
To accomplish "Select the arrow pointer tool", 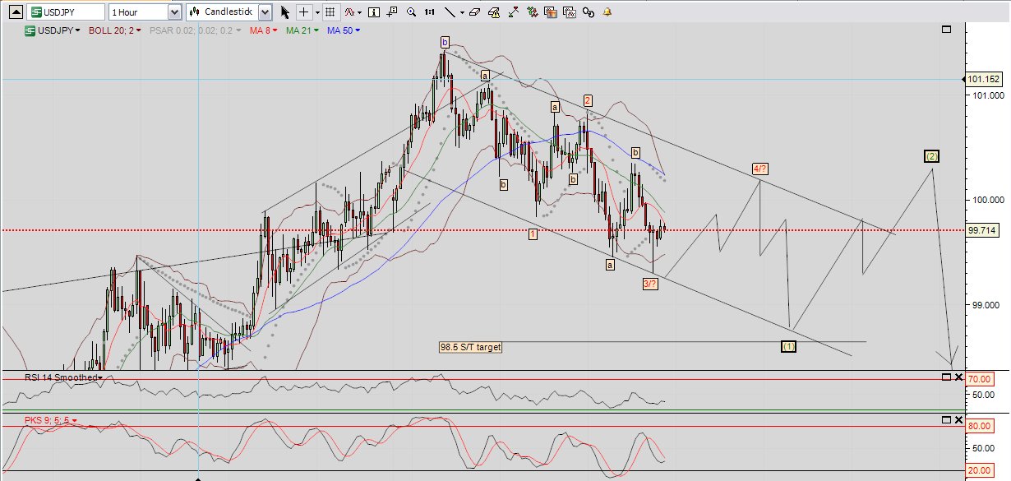I will coord(285,12).
